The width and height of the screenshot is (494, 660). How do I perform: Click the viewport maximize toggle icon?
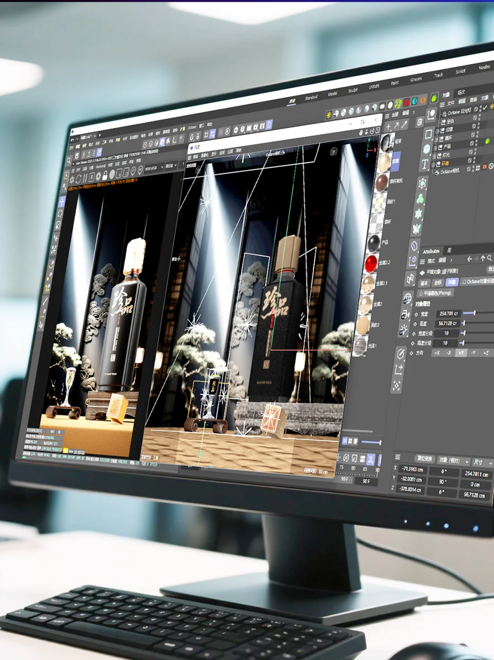(x=378, y=130)
